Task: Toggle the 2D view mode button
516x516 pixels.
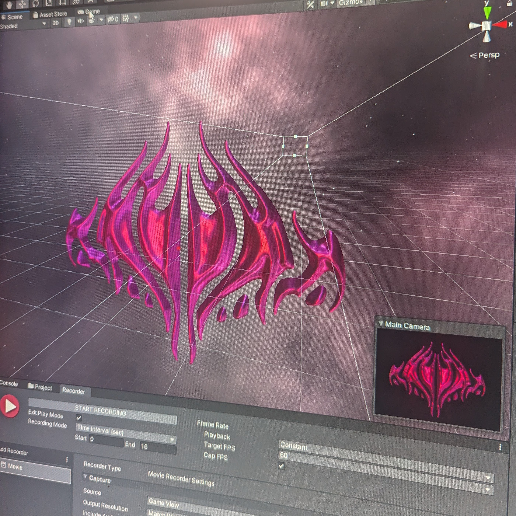Action: point(56,23)
